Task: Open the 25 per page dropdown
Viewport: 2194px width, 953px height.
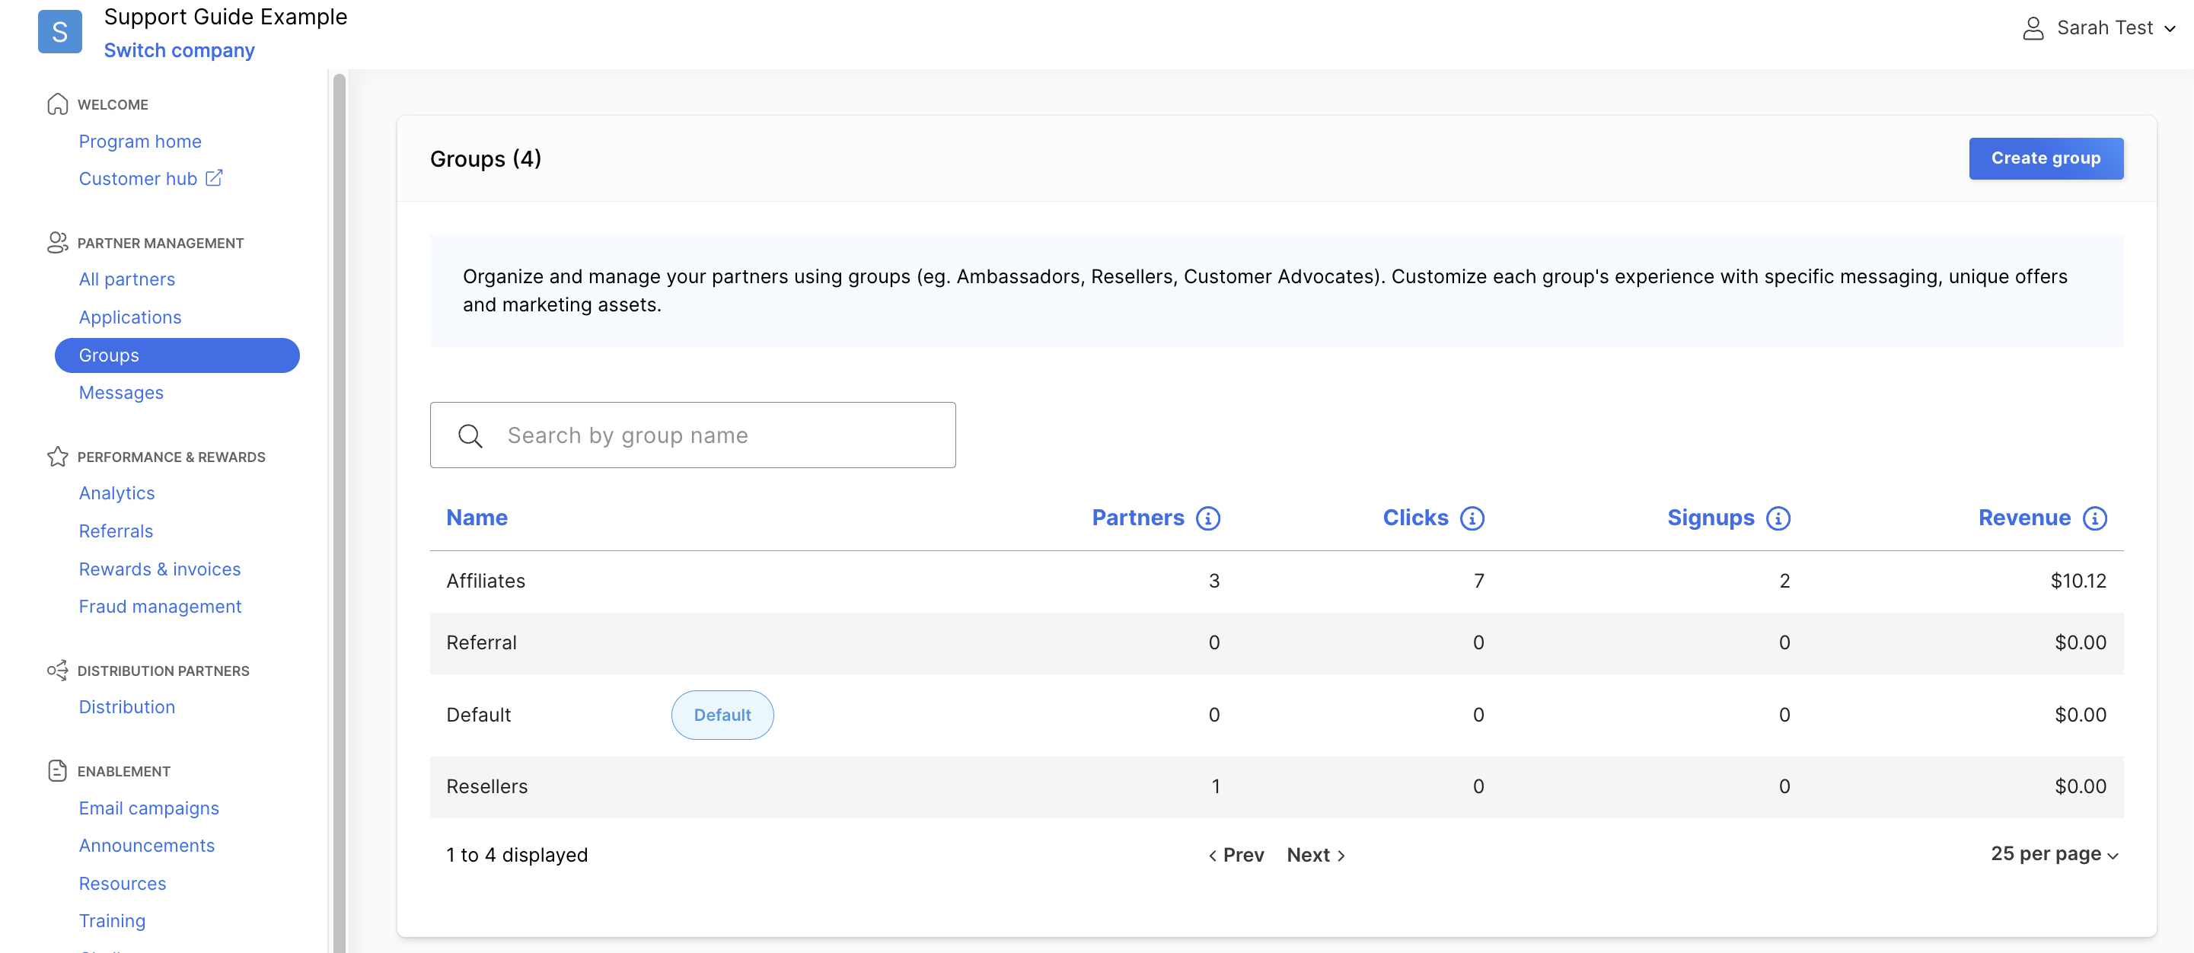Action: click(2053, 853)
